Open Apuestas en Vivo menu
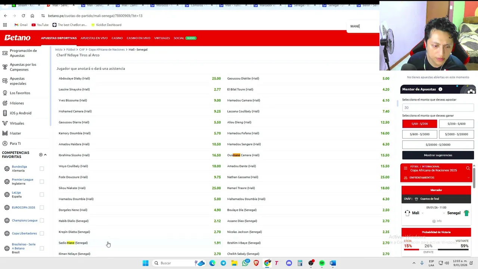478x269 pixels. pos(94,38)
